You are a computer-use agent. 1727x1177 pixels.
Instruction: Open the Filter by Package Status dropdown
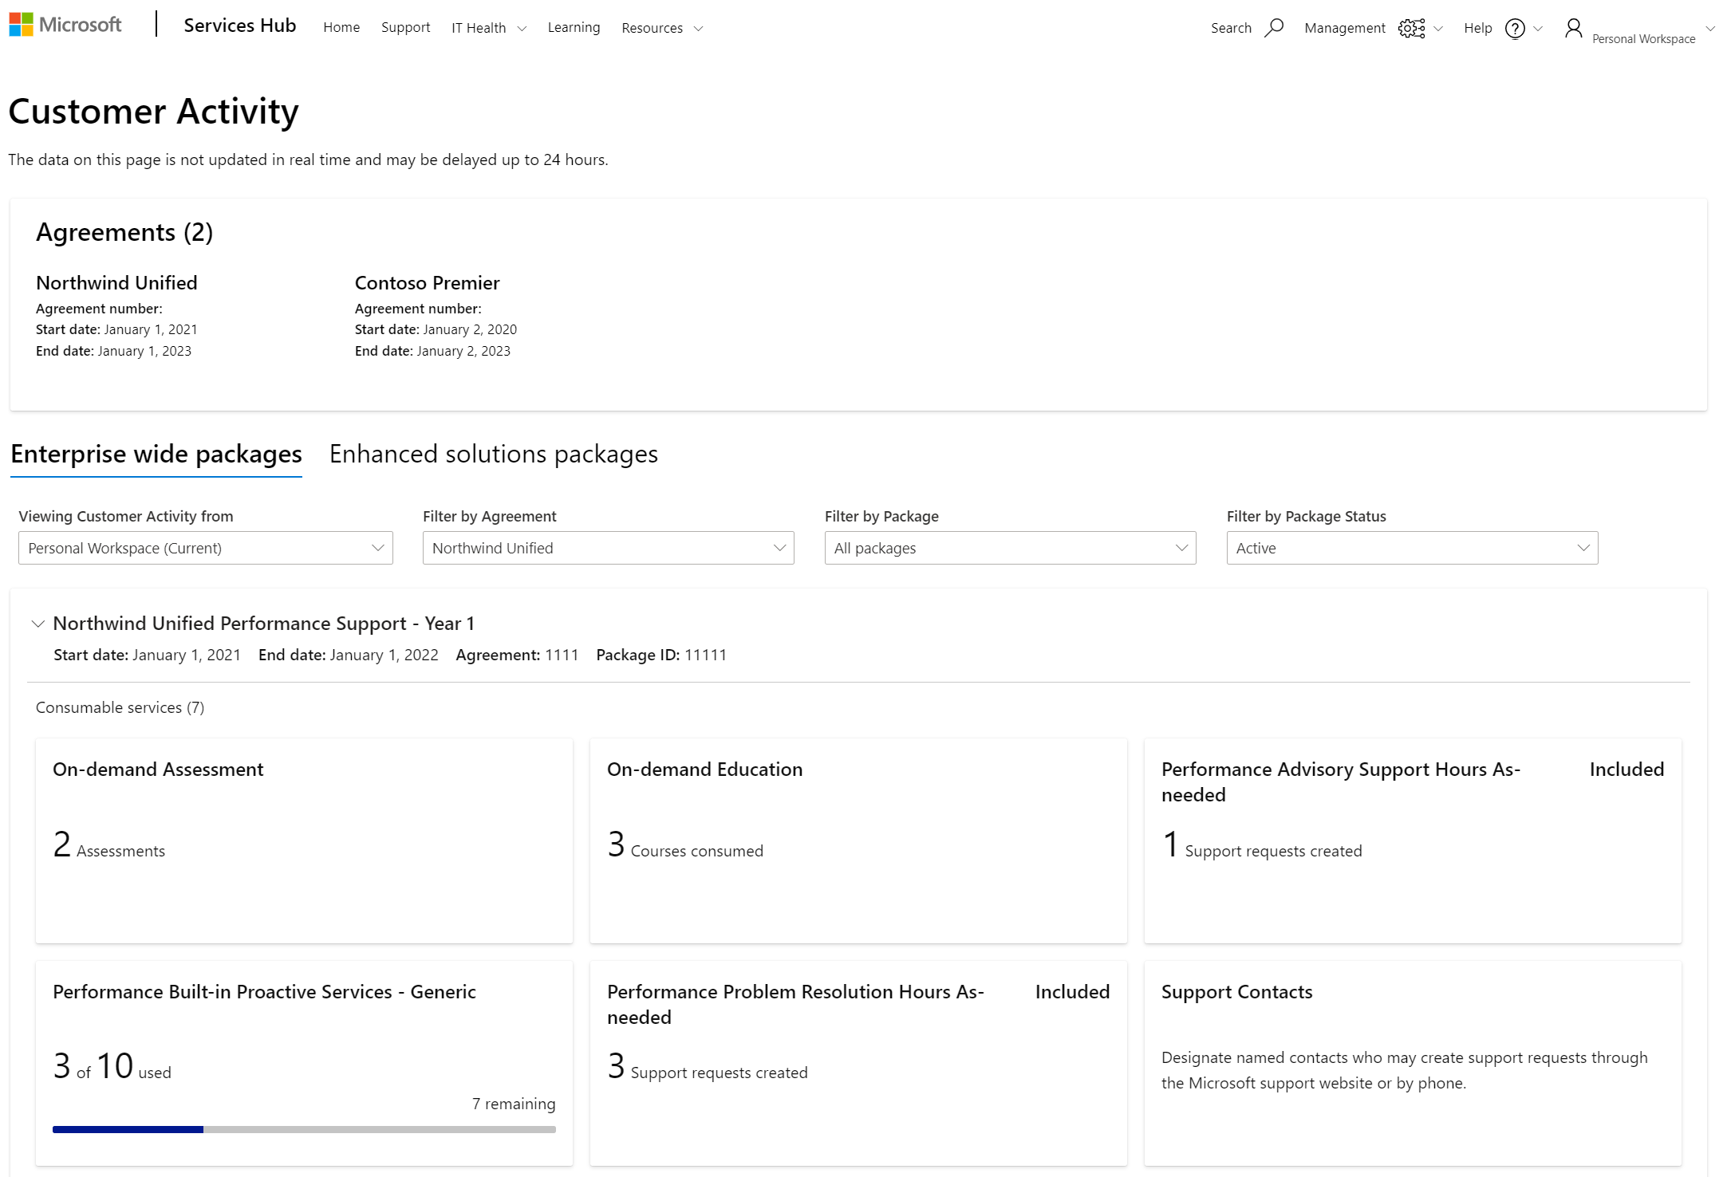(x=1412, y=547)
